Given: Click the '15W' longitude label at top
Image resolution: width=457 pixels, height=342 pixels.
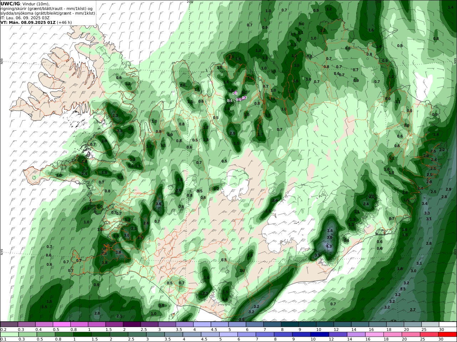Looking at the screenshot, I should pyautogui.click(x=378, y=2).
